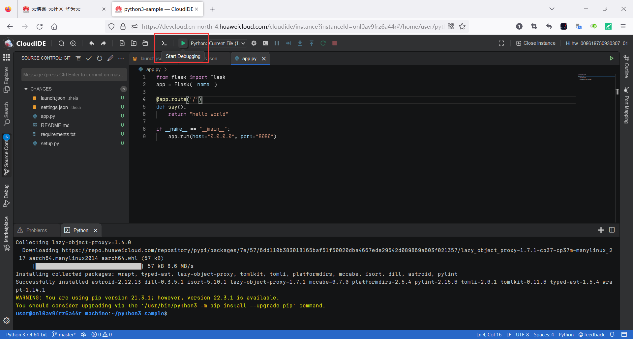Run the Python file with editor play icon

point(612,58)
